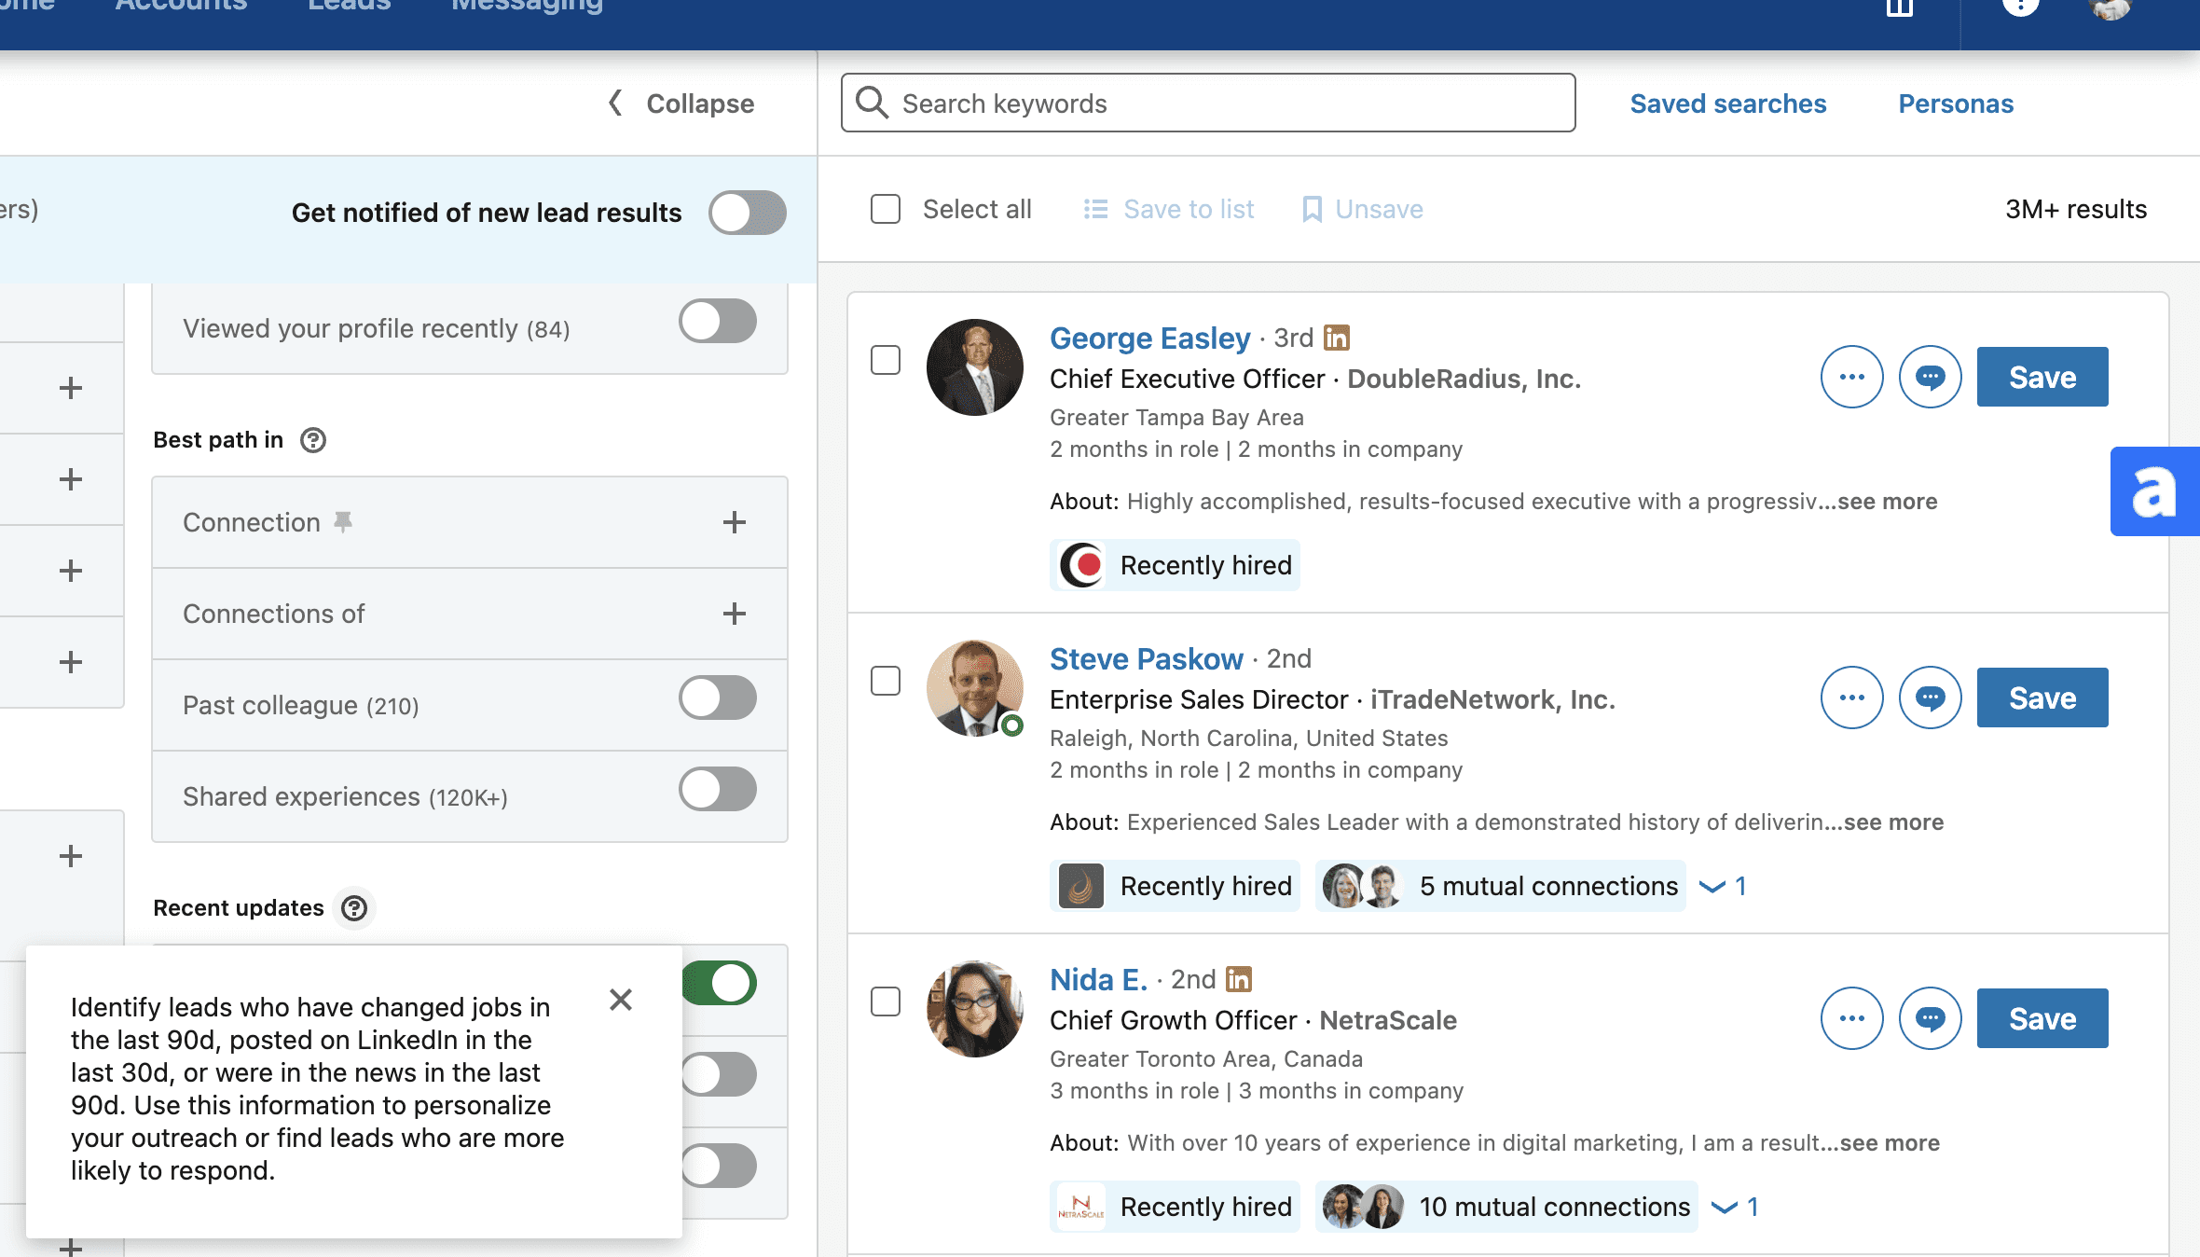Expand Steve Paskow's additional insights chevron
The width and height of the screenshot is (2200, 1257).
pyautogui.click(x=1723, y=886)
